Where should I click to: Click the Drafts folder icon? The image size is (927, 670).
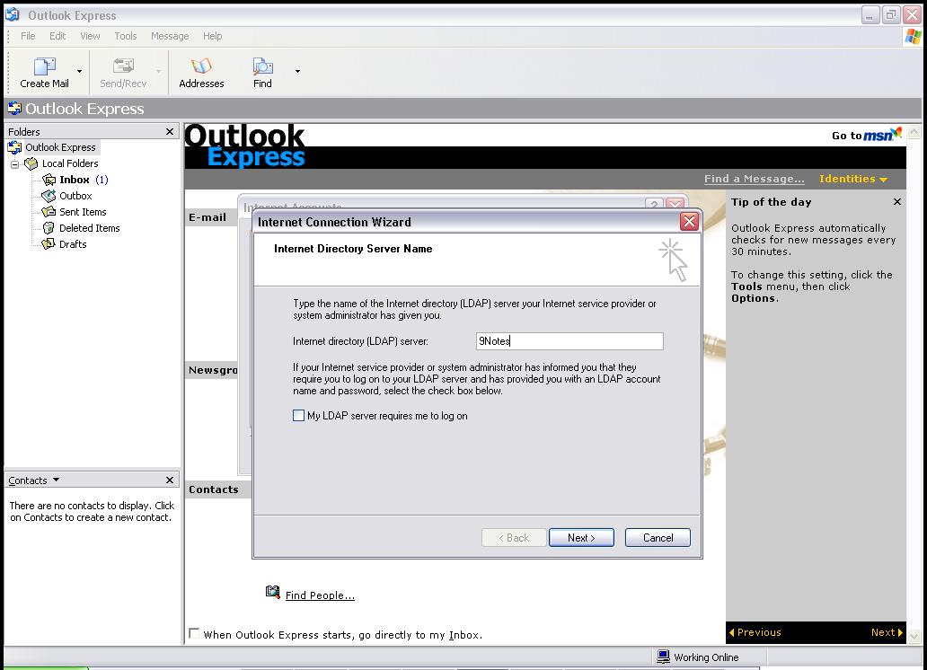pos(49,243)
